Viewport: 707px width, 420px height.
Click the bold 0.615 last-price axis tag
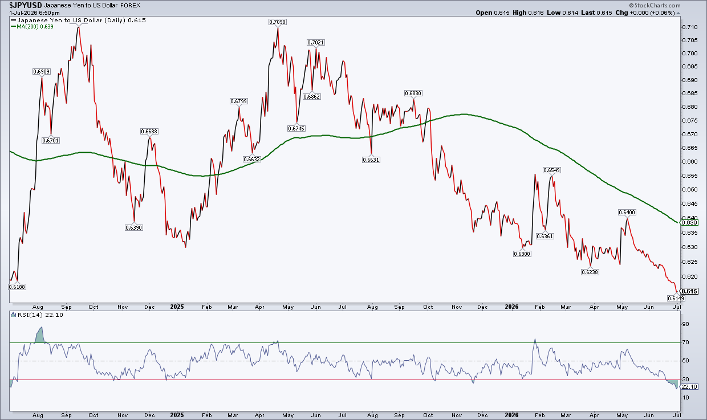click(689, 291)
